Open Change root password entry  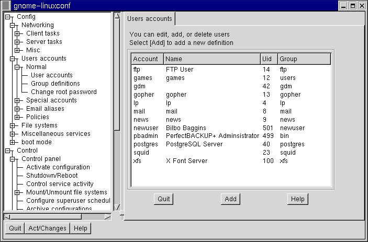point(63,92)
